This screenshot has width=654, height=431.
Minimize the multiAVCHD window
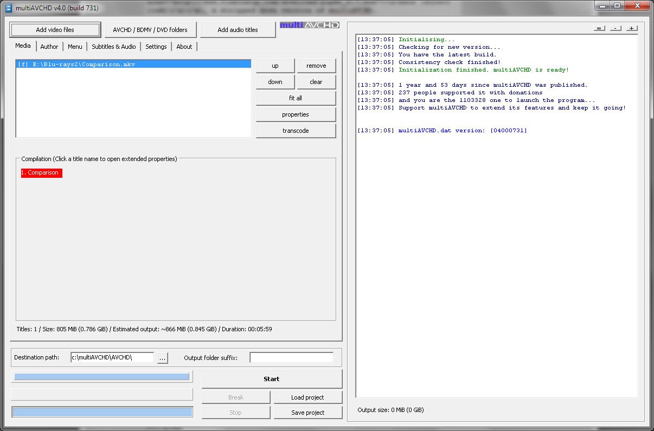point(602,5)
